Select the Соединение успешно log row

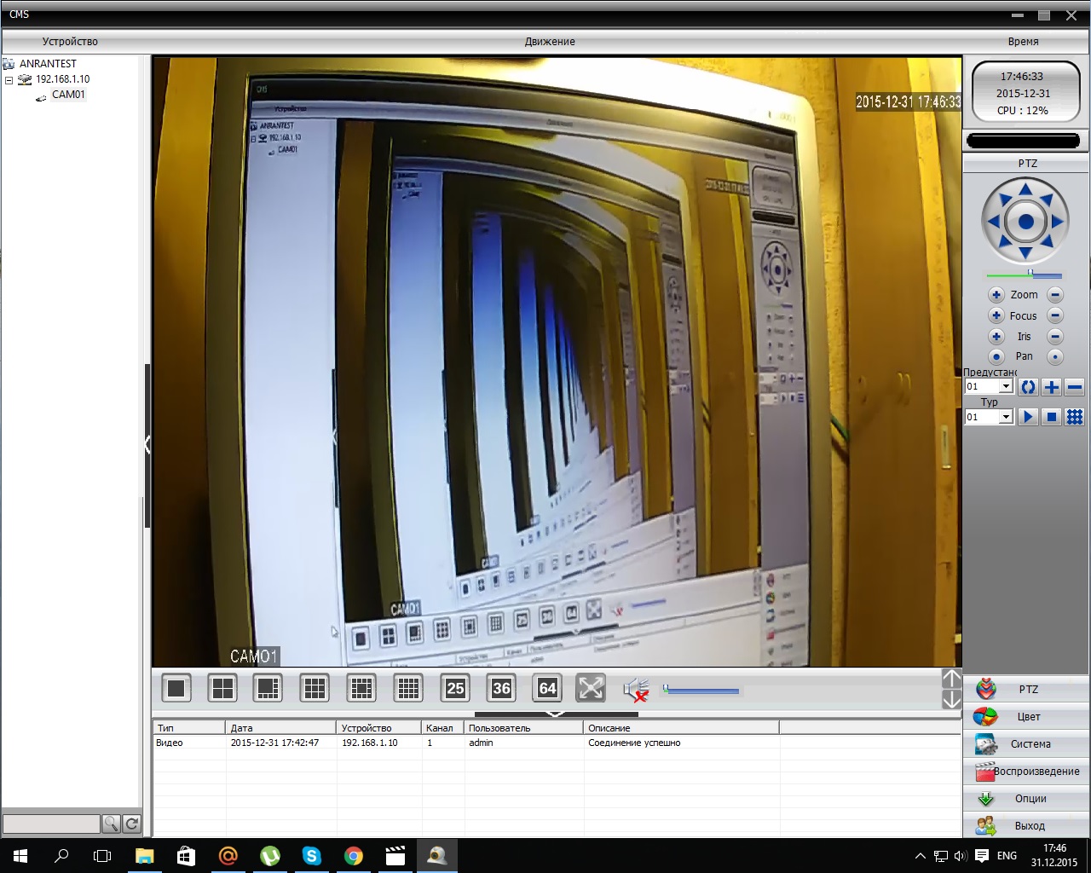point(557,743)
